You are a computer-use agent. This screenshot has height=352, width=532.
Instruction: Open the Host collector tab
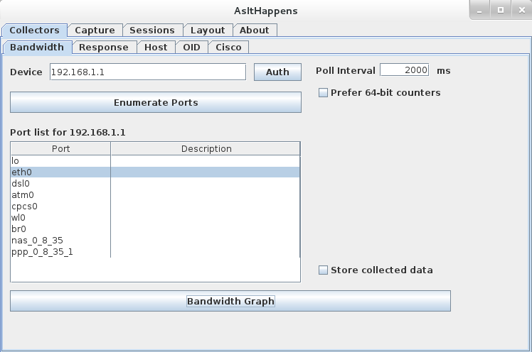pyautogui.click(x=156, y=47)
